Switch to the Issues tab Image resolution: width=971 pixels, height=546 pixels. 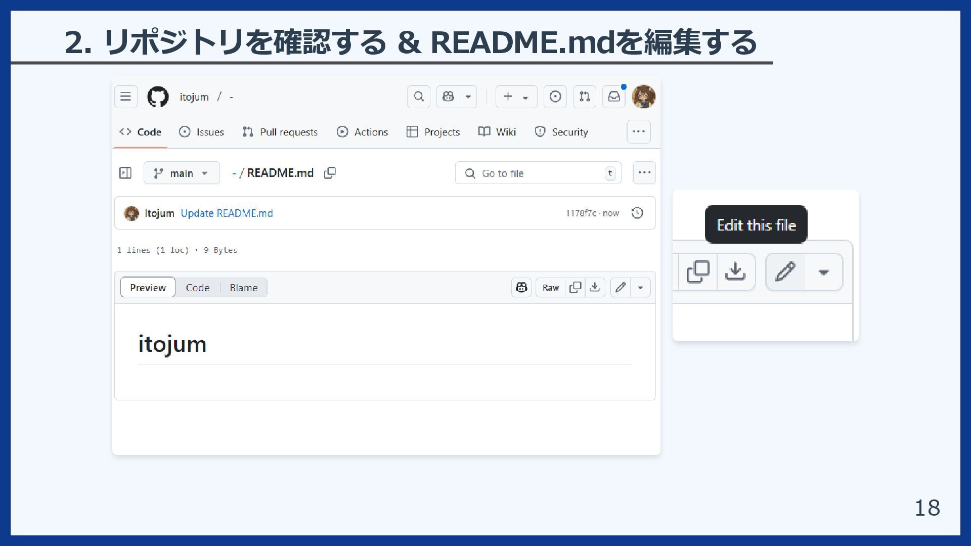pyautogui.click(x=201, y=132)
